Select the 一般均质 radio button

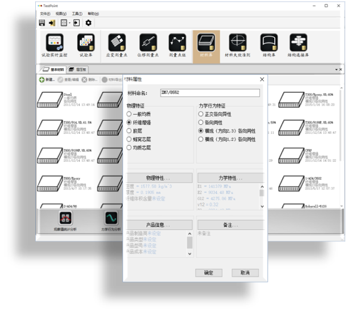(x=129, y=114)
